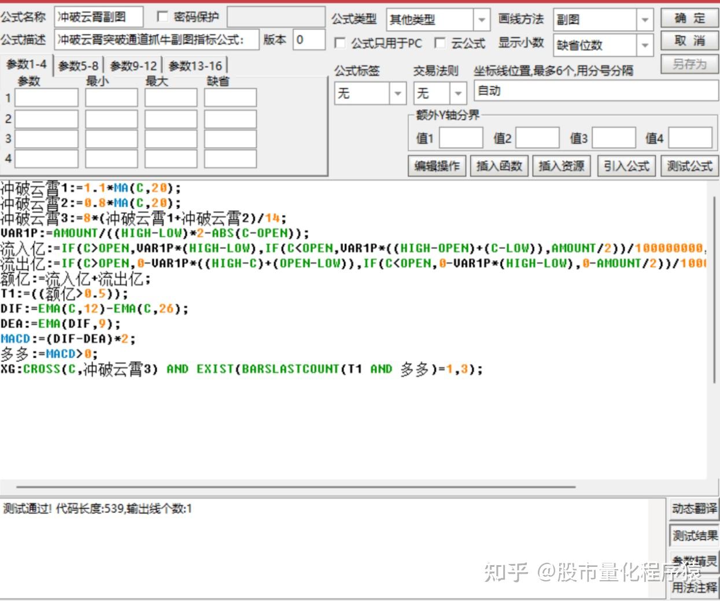This screenshot has width=720, height=601.
Task: Switch to 参数5-8 tab
Action: click(78, 66)
